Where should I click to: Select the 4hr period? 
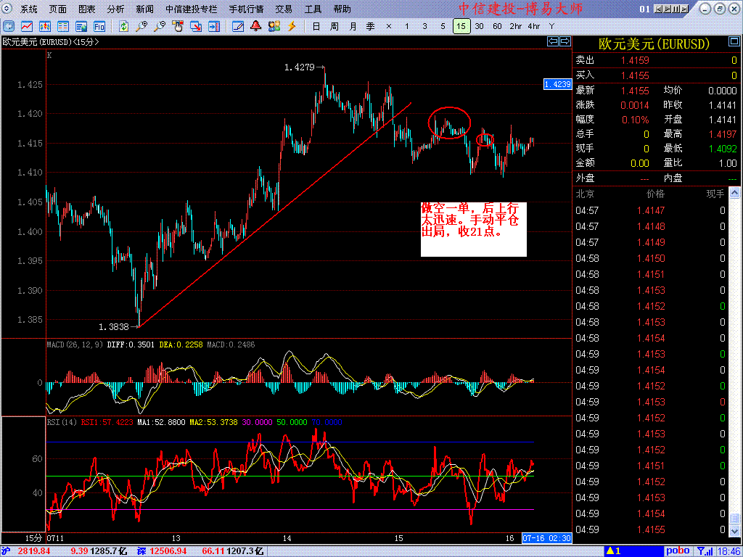click(533, 26)
